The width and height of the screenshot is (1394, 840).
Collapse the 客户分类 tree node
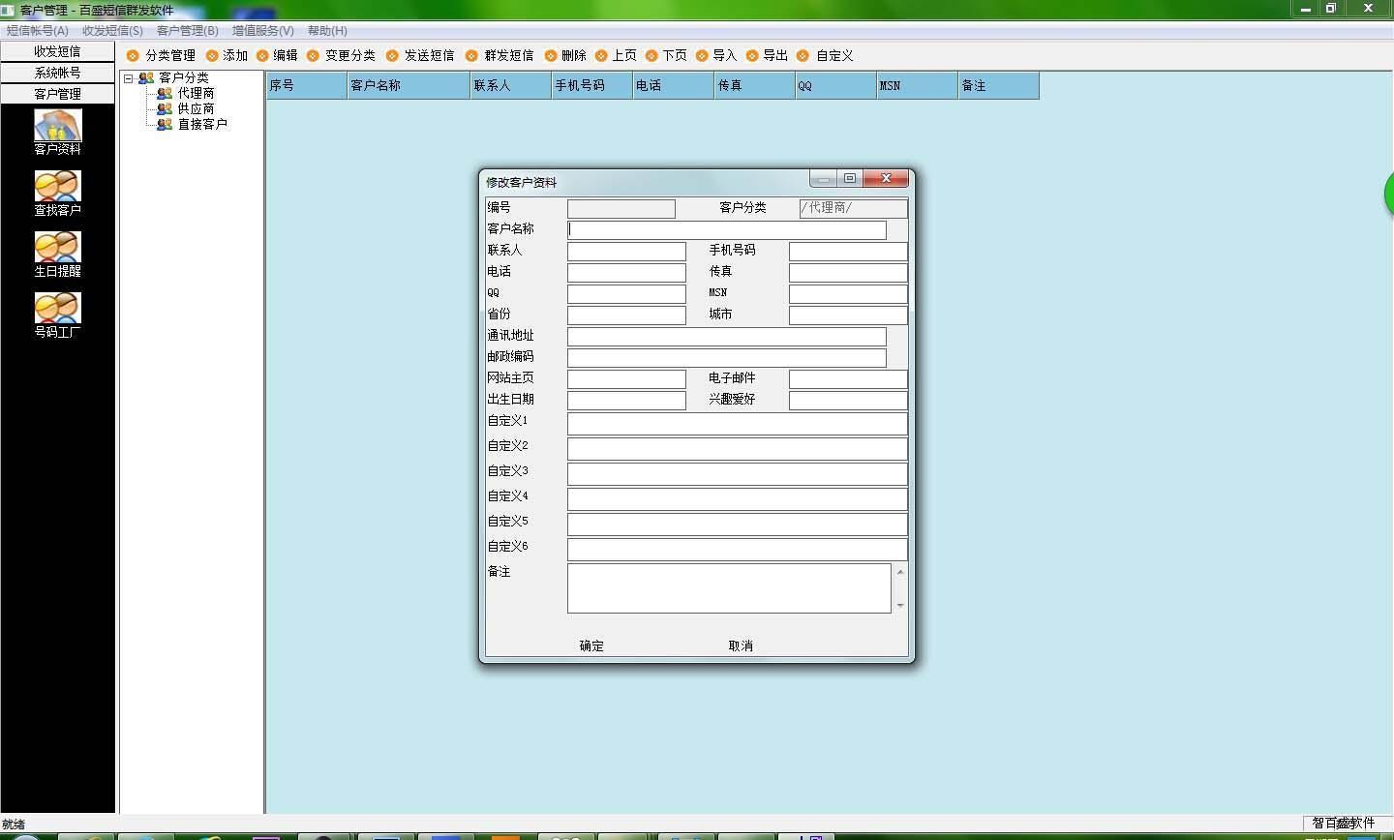click(128, 78)
